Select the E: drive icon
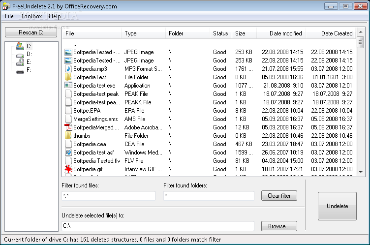 tap(20, 62)
